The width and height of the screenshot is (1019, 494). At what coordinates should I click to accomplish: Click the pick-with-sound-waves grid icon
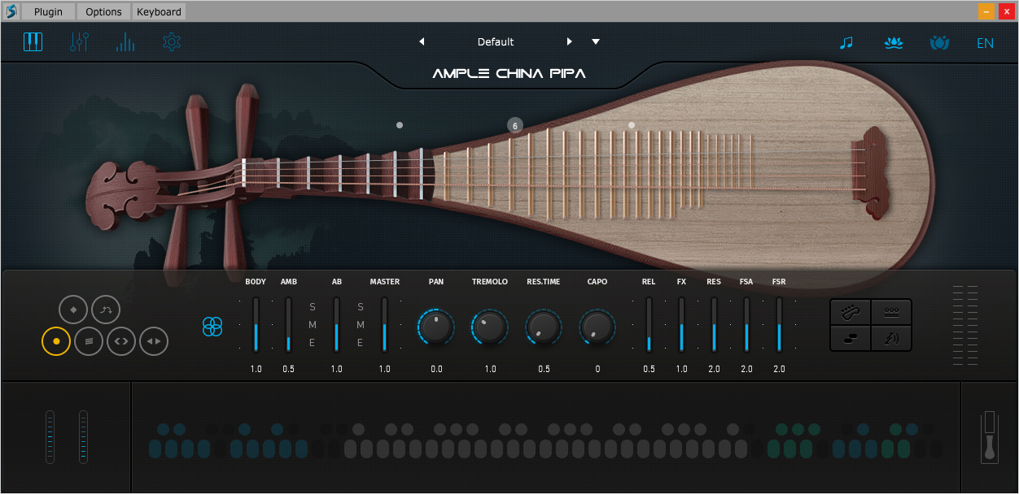pos(891,338)
